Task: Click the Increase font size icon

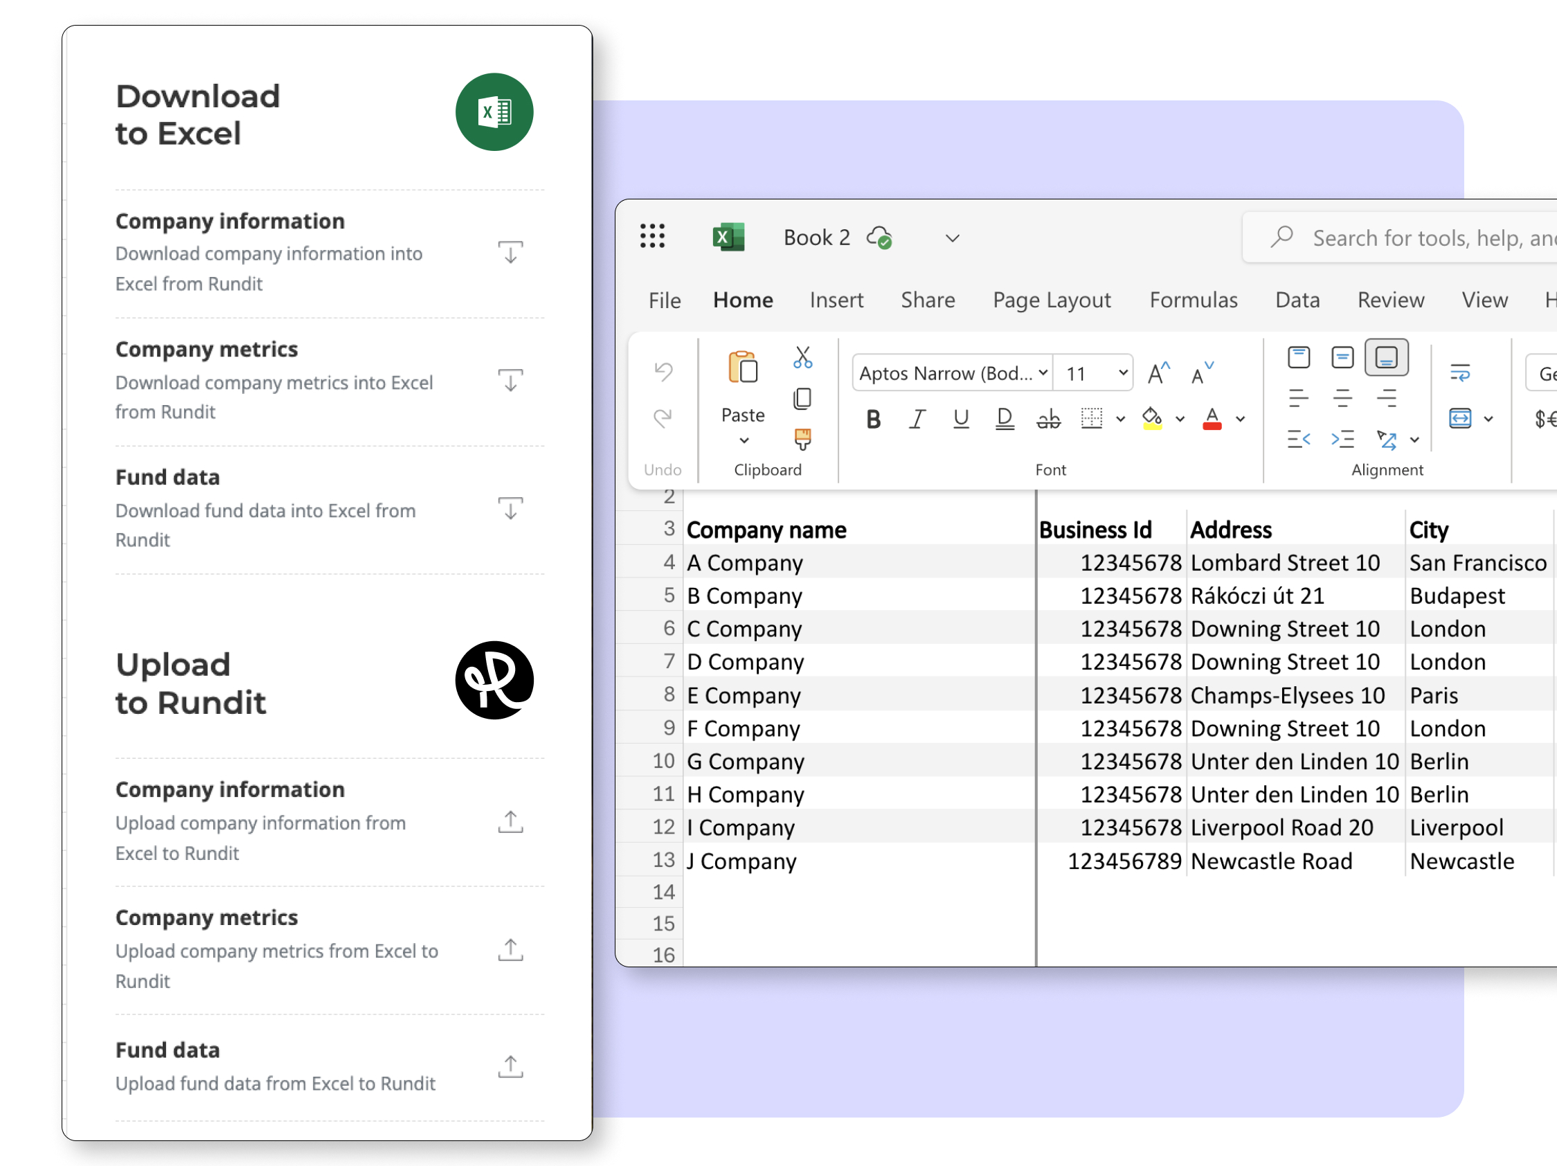Action: pyautogui.click(x=1158, y=373)
